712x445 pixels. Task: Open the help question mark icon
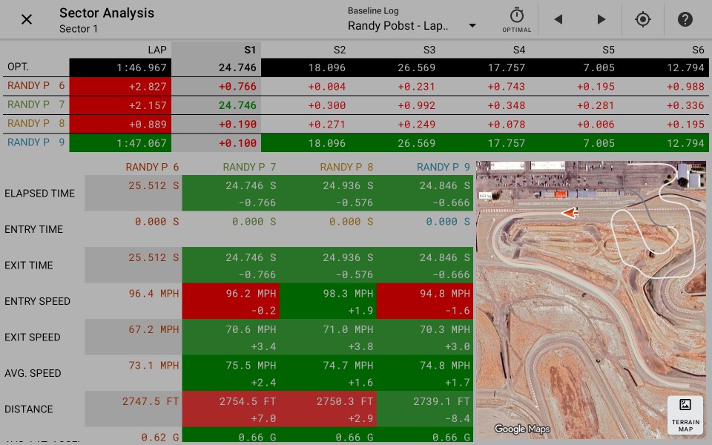coord(685,19)
